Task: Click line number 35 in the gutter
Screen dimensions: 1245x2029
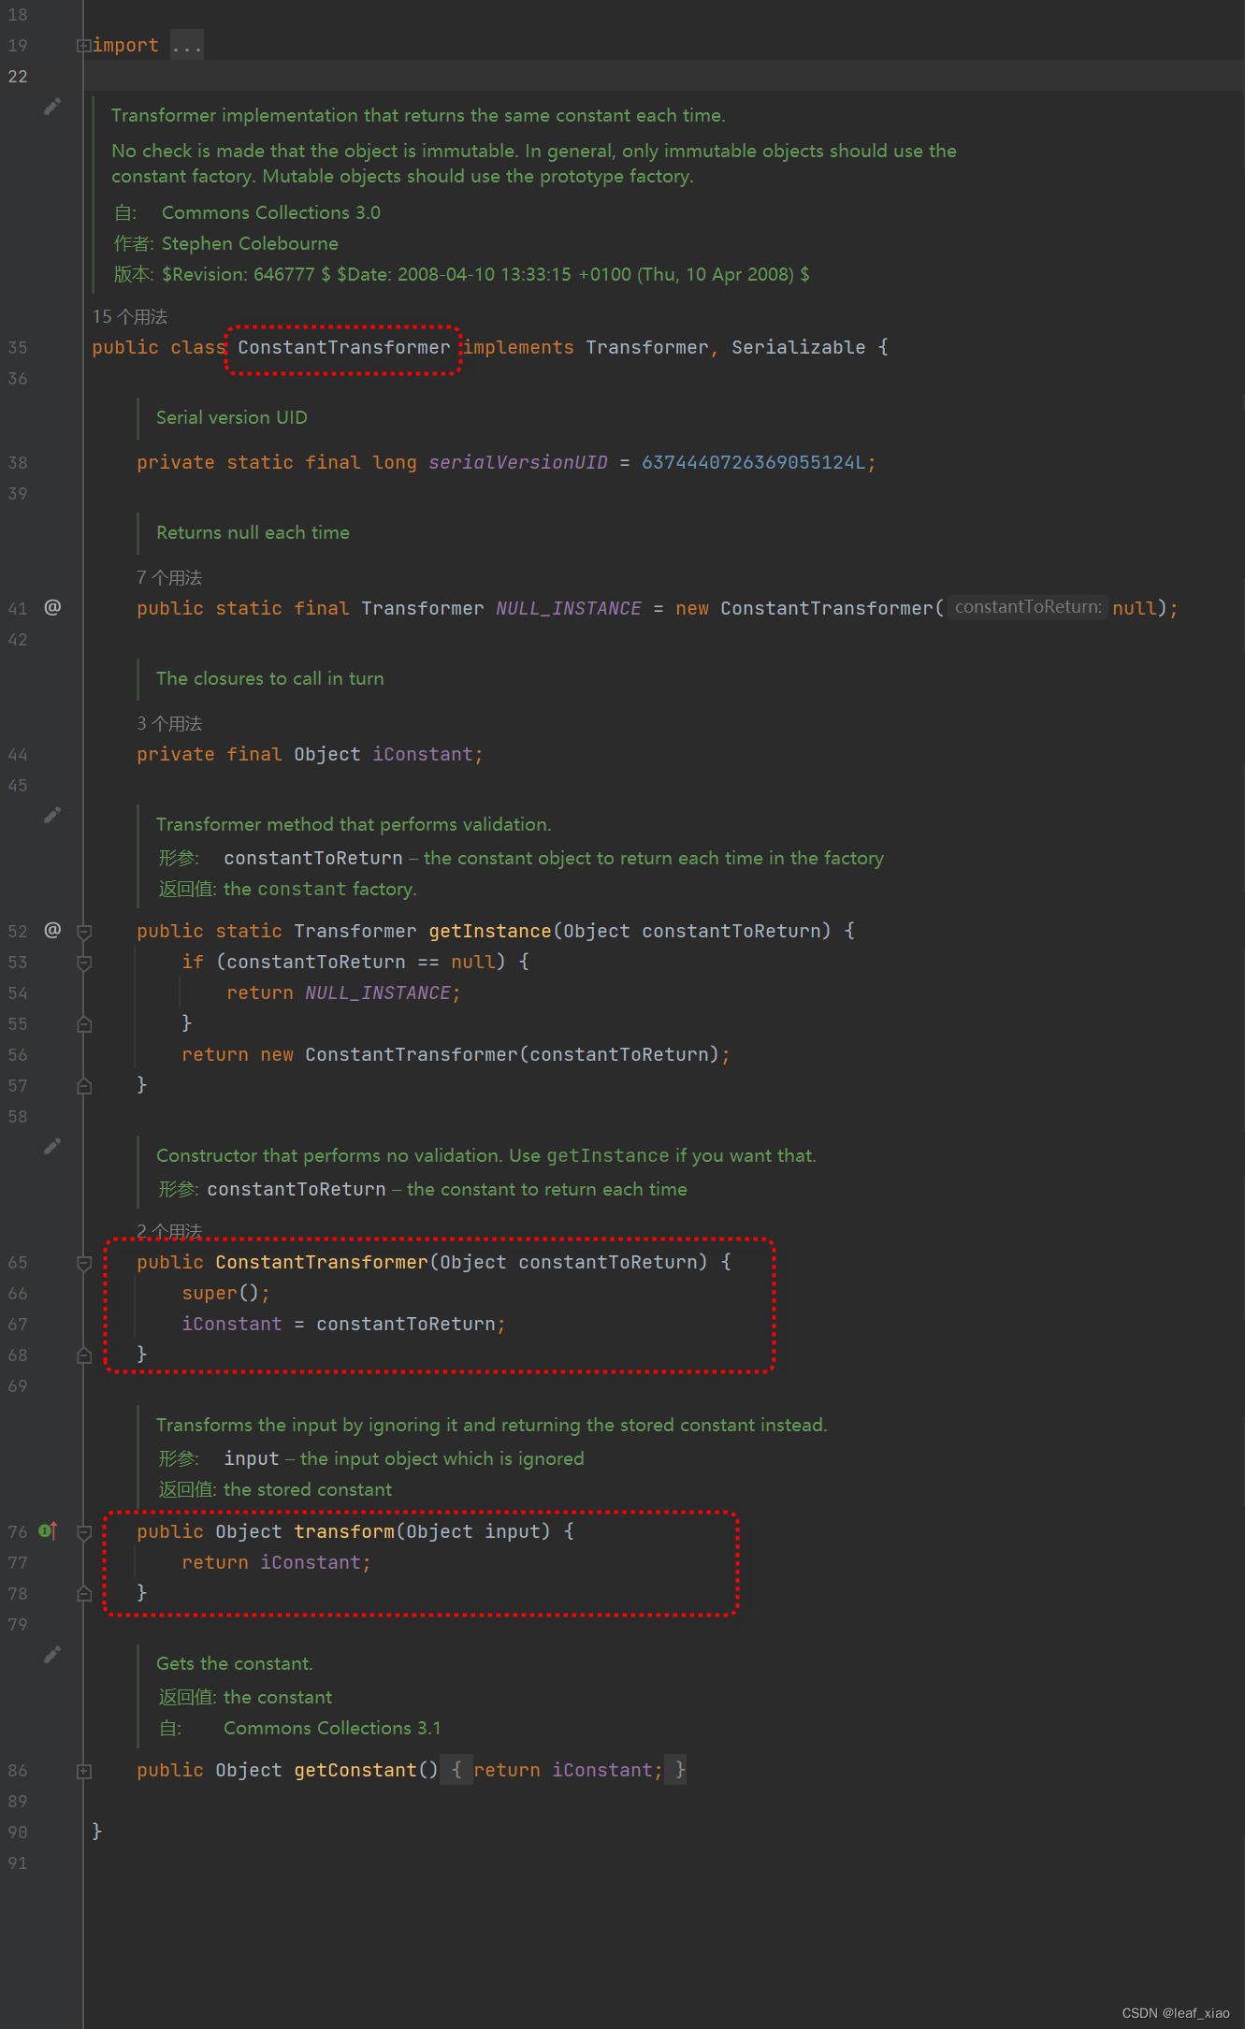Action: click(x=18, y=347)
